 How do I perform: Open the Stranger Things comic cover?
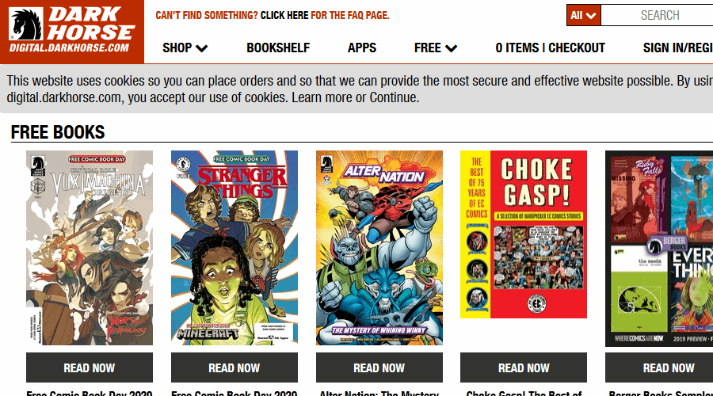[234, 248]
